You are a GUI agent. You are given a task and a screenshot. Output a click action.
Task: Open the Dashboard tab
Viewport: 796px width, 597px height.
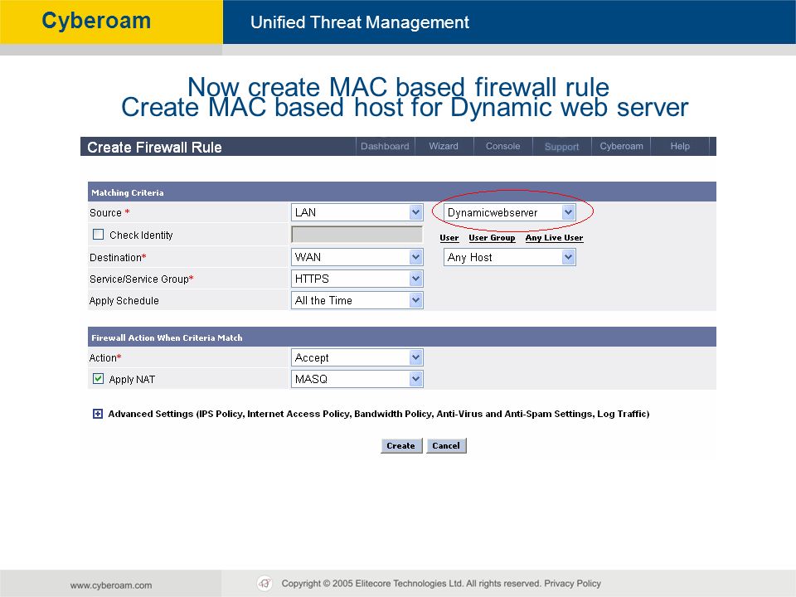pos(385,146)
